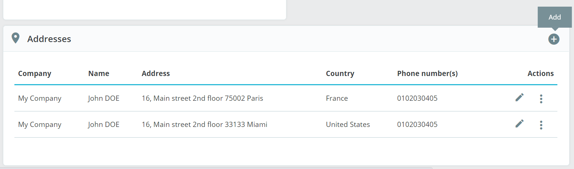Click the phone number in the Paris row
574x169 pixels.
pyautogui.click(x=417, y=99)
